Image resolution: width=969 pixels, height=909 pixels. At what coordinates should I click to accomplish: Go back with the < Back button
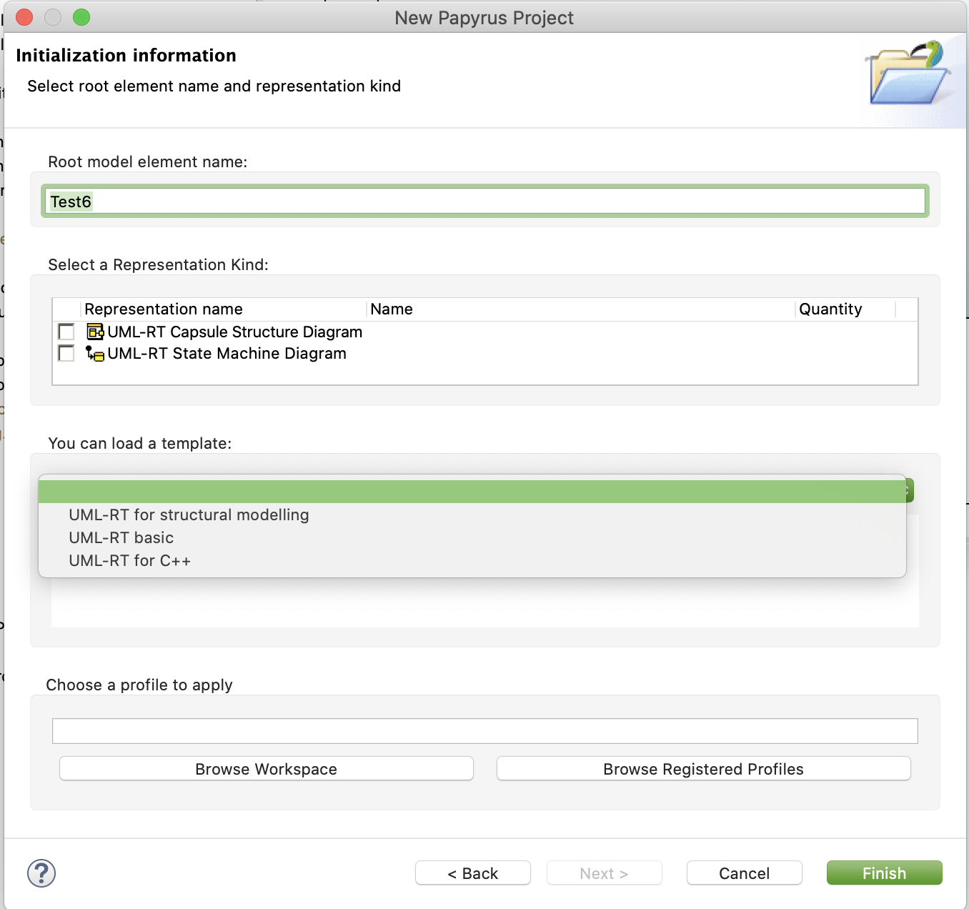(x=473, y=873)
